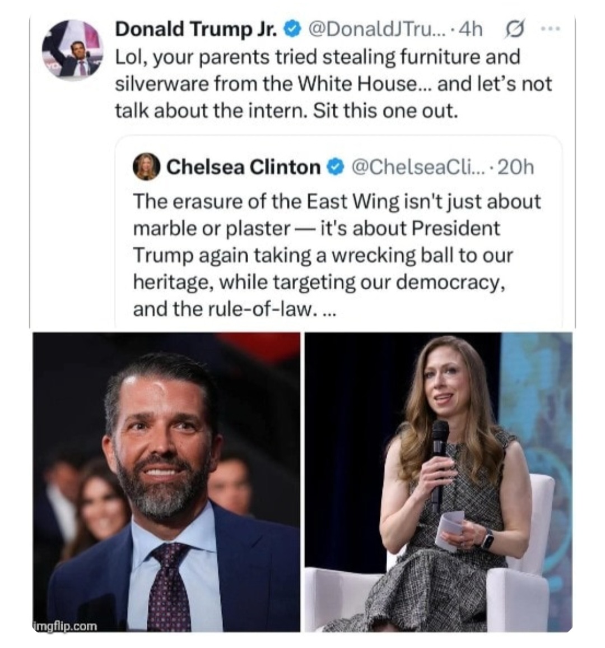The width and height of the screenshot is (605, 648).
Task: Click the microphone in the right photo
Action: 439,448
